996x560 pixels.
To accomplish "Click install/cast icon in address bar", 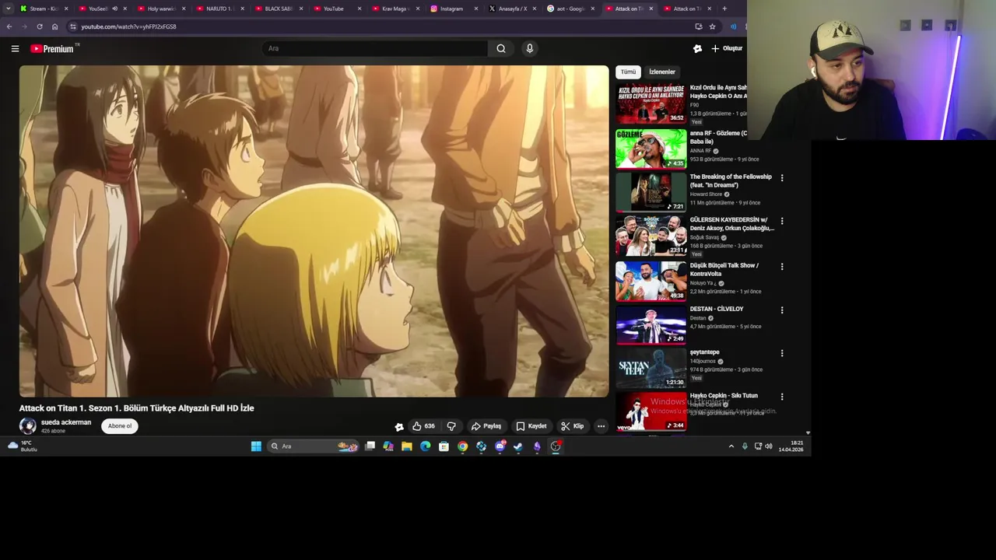I will pyautogui.click(x=698, y=26).
